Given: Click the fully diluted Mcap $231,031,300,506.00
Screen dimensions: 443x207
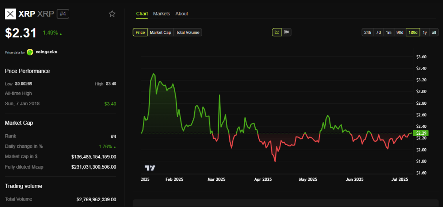Looking at the screenshot, I should tap(94, 167).
